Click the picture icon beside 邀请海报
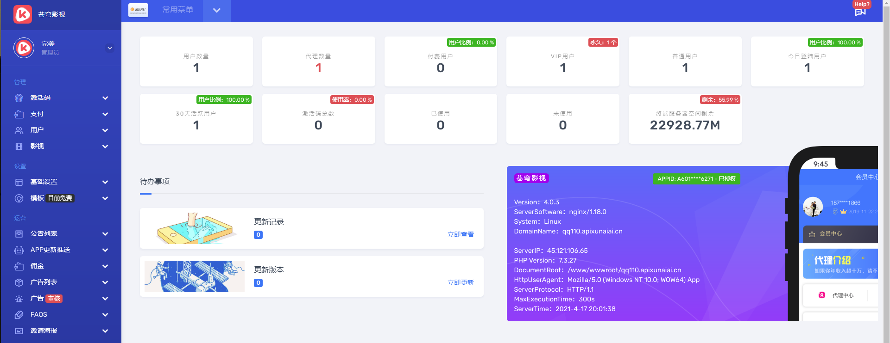Viewport: 890px width, 343px height. click(x=19, y=331)
